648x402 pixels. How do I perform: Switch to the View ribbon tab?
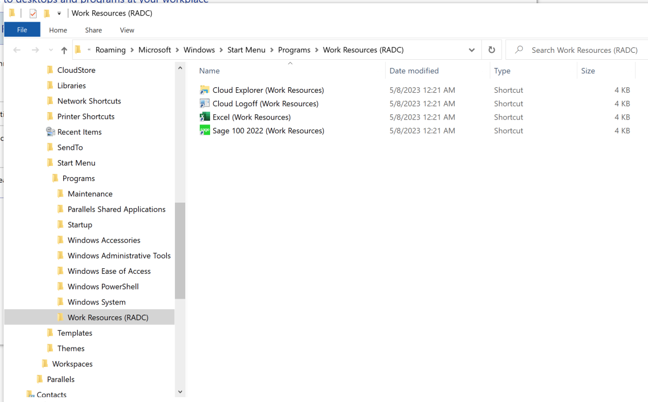(x=127, y=30)
